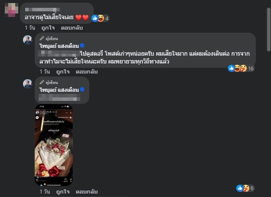This screenshot has height=197, width=271.
Task: Open the author avatar on the second reply
Action: (27, 84)
